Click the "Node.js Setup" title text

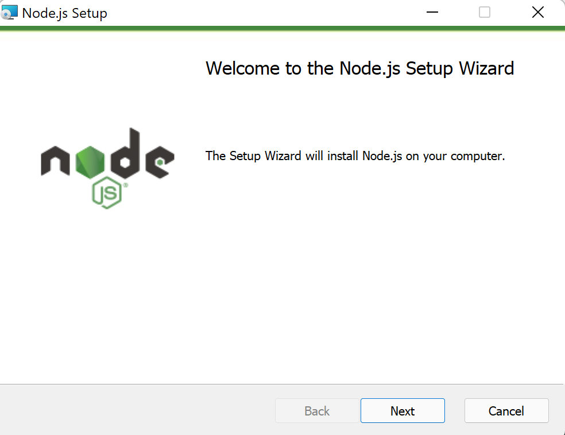[64, 13]
